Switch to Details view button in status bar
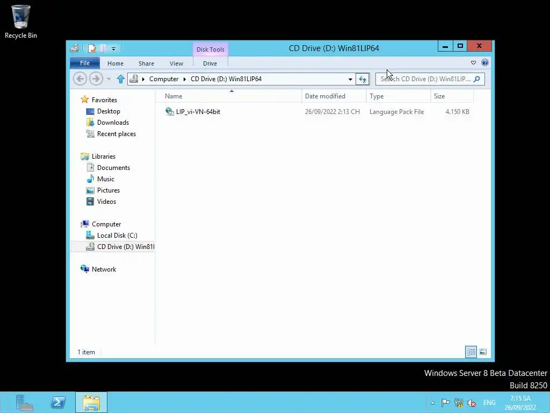The height and width of the screenshot is (413, 550). [x=471, y=352]
